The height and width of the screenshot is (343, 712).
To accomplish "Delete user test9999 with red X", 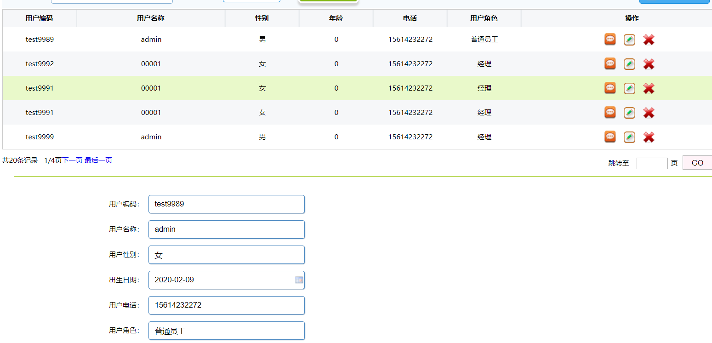I will pos(649,137).
